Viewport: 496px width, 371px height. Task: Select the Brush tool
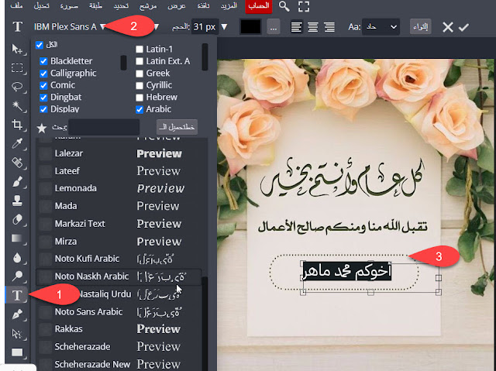click(17, 182)
